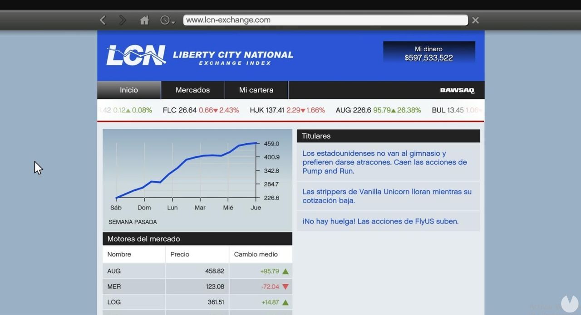Focus the www.lcn-exchange.com address bar

[325, 20]
